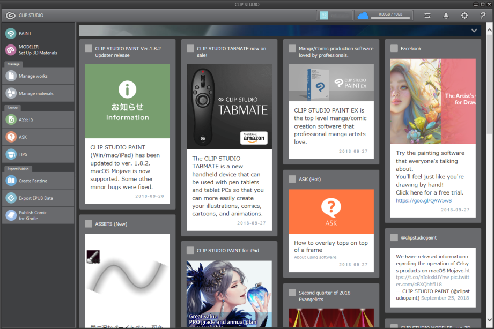Image resolution: width=494 pixels, height=329 pixels.
Task: Click the account avatar in top bar
Action: (324, 16)
